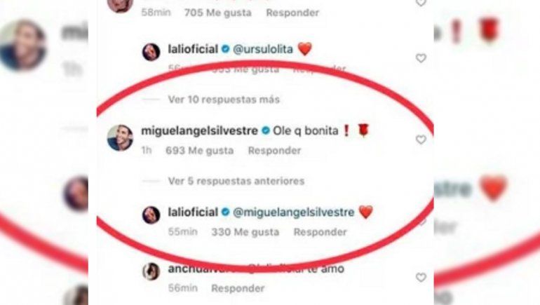Open miguelangelsilvestre username link
Viewport: 540px width, 305px height.
coord(199,131)
